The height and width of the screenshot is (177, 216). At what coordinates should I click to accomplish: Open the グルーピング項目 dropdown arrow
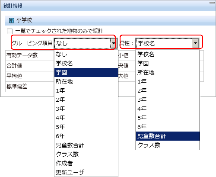(x=114, y=43)
